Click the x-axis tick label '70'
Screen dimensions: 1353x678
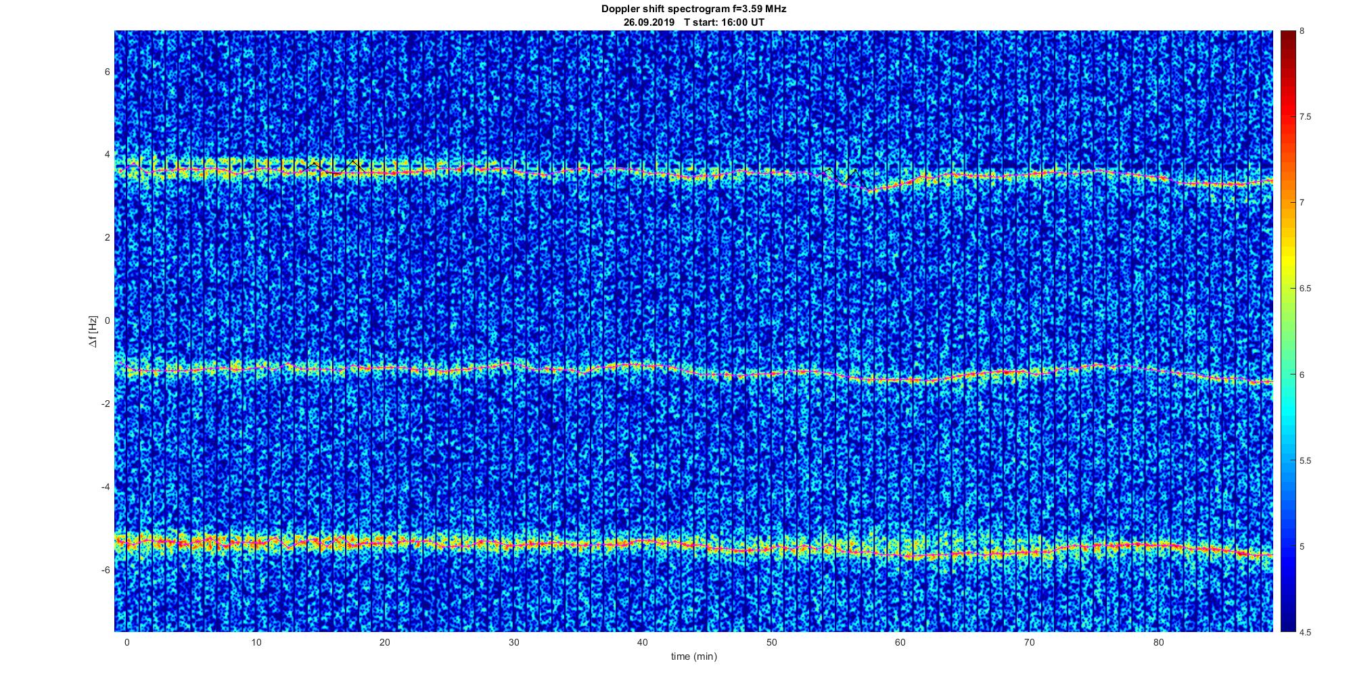pos(1030,642)
